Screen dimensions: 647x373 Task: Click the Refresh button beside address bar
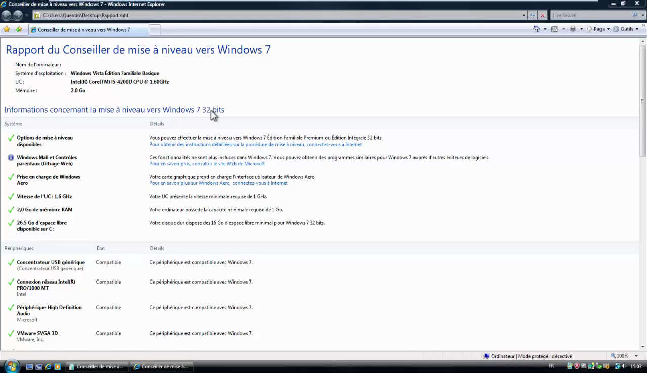(x=533, y=15)
